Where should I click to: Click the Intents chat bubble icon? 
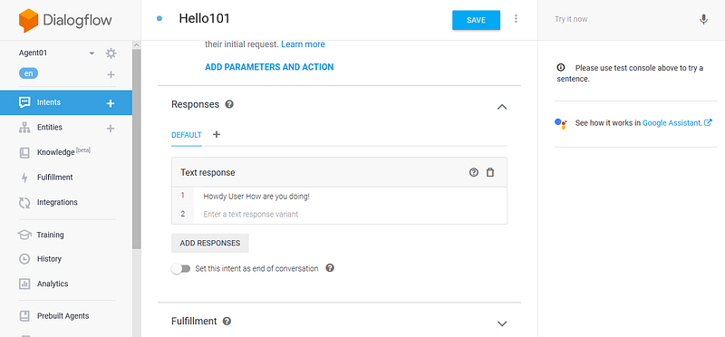pyautogui.click(x=24, y=102)
